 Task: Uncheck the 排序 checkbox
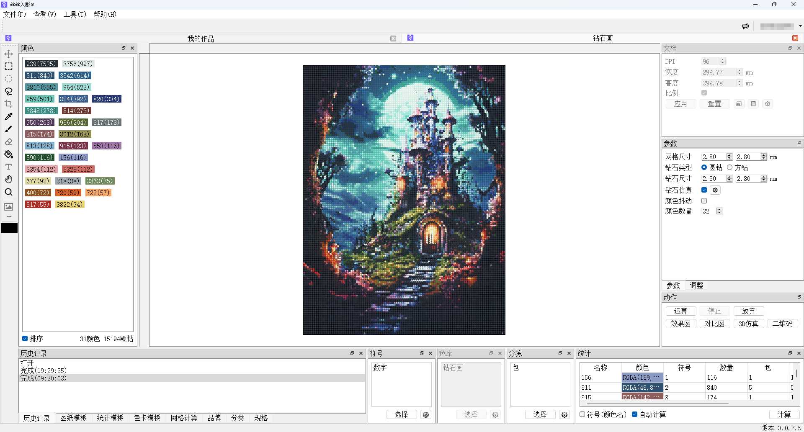[25, 339]
